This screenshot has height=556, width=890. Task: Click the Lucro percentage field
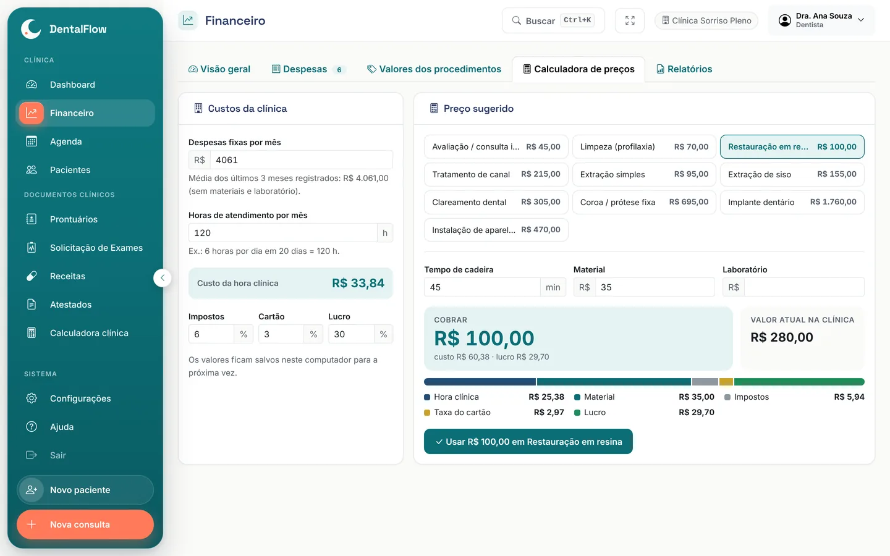coord(351,334)
